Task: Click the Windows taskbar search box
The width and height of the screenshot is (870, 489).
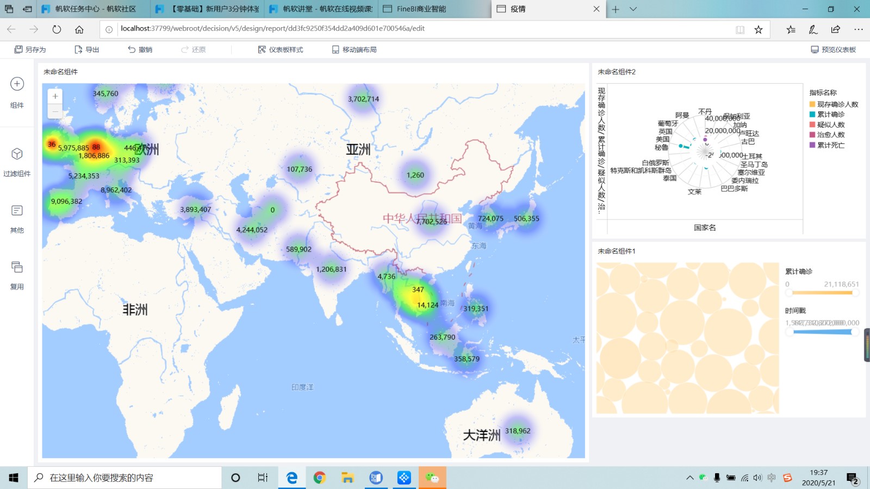Action: [x=125, y=478]
